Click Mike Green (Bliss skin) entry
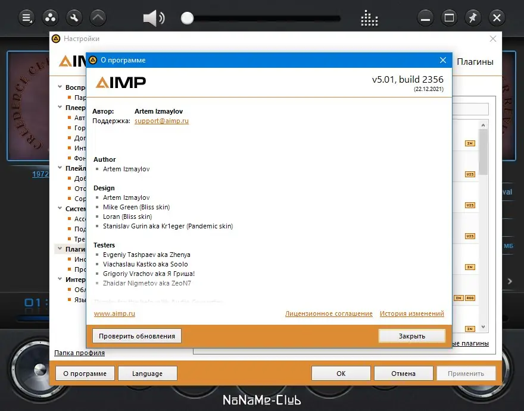 pyautogui.click(x=136, y=207)
